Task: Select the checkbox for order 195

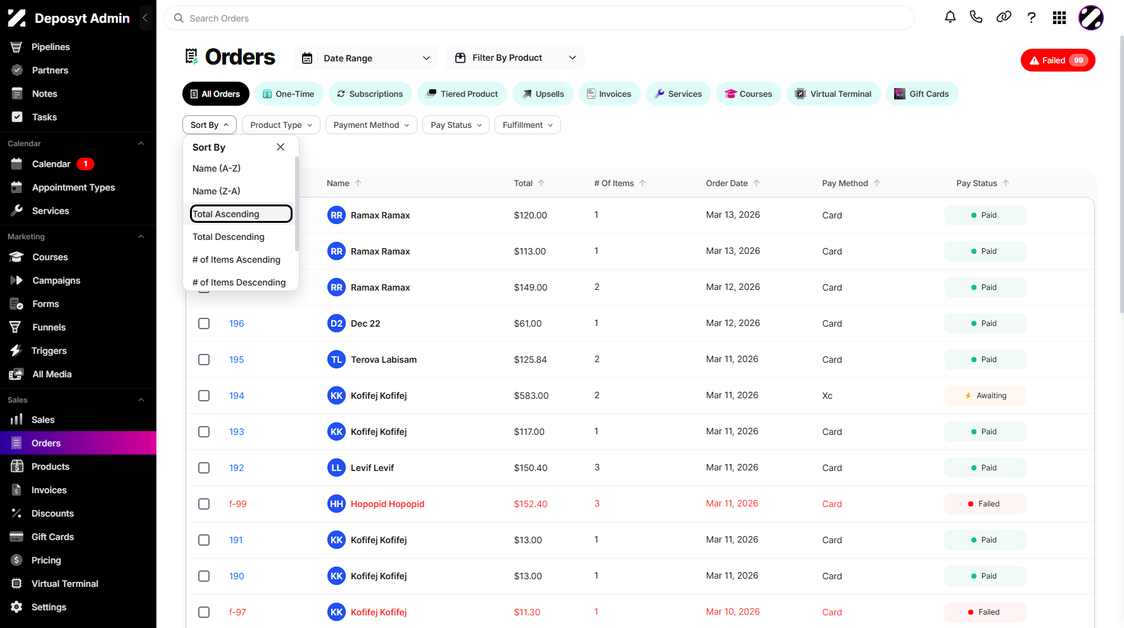Action: pyautogui.click(x=204, y=360)
